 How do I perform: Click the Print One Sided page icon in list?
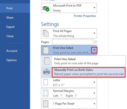tap(47, 61)
